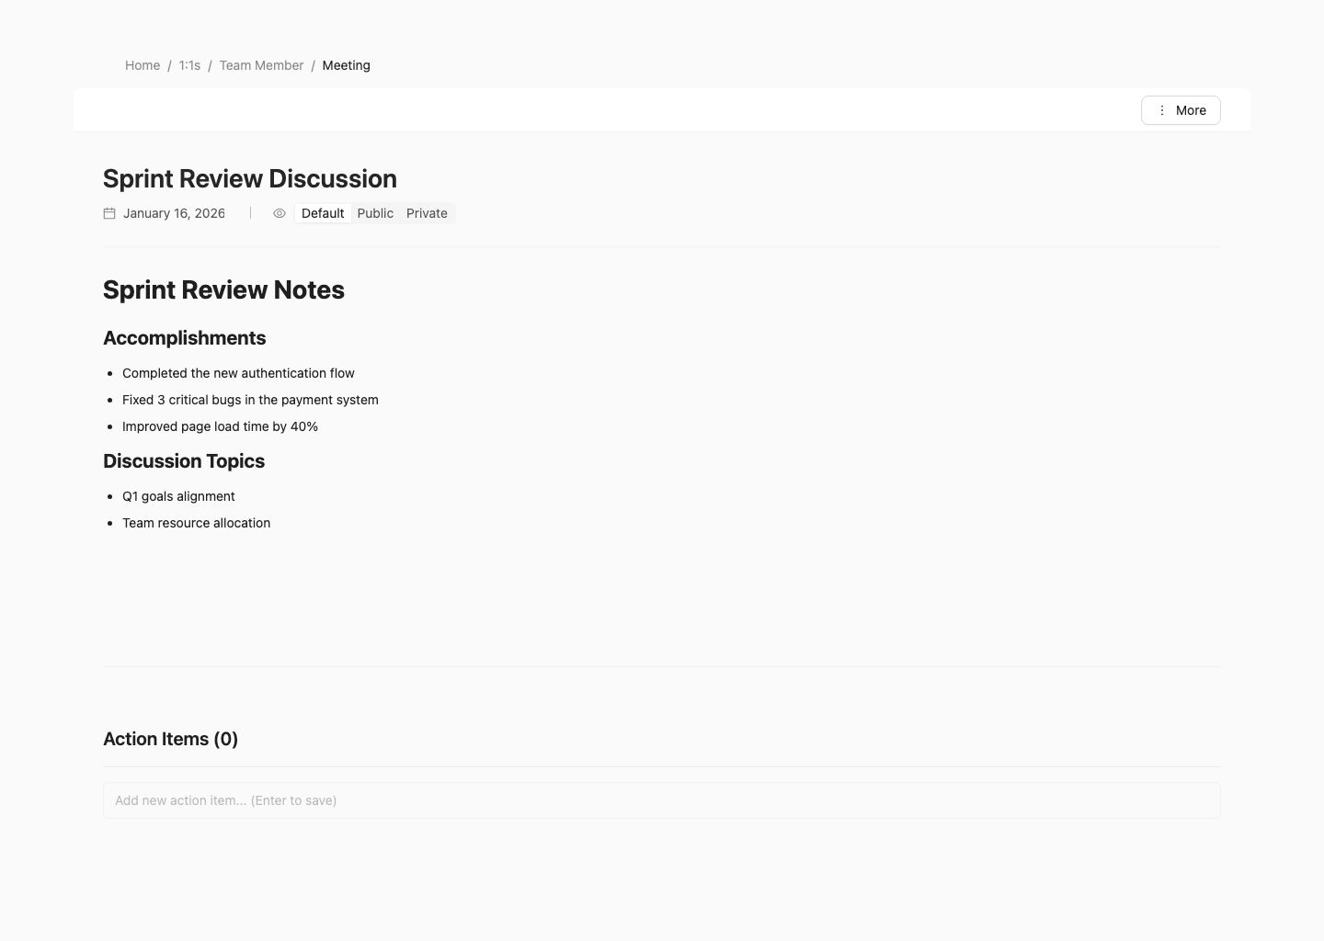
Task: Click the Sprint Review Notes heading
Action: pos(223,289)
